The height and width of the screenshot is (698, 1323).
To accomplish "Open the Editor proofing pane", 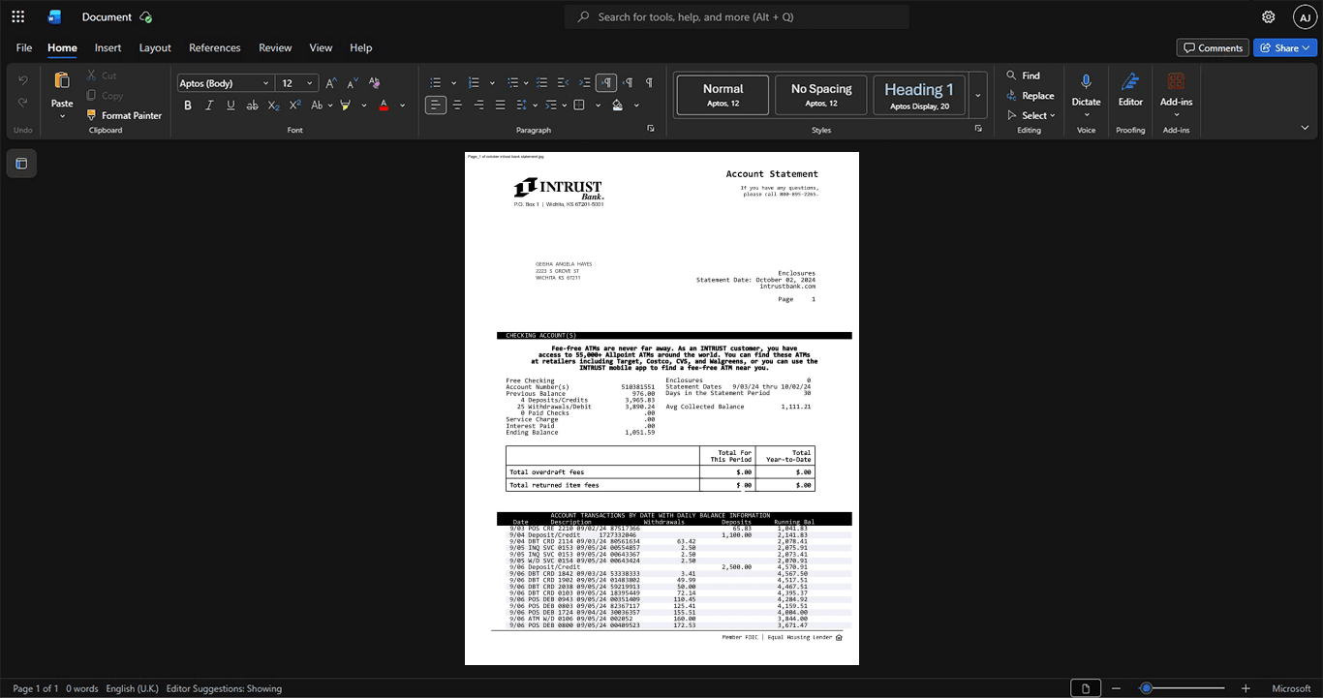I will coord(1130,89).
